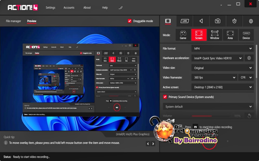Click the Quick tip heading

(9, 137)
